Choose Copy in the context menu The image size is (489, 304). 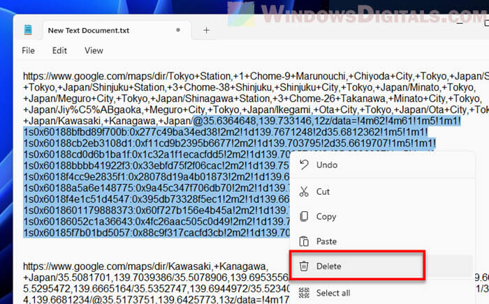(382, 217)
